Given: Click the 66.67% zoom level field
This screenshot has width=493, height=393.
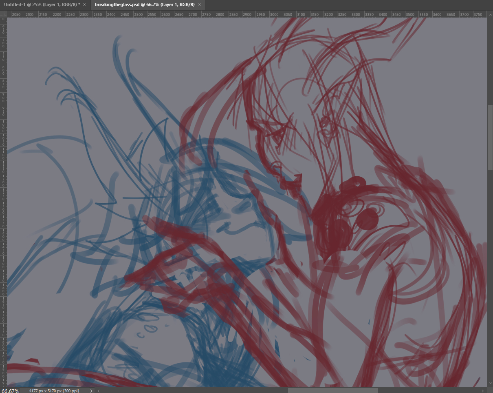Looking at the screenshot, I should (11, 391).
